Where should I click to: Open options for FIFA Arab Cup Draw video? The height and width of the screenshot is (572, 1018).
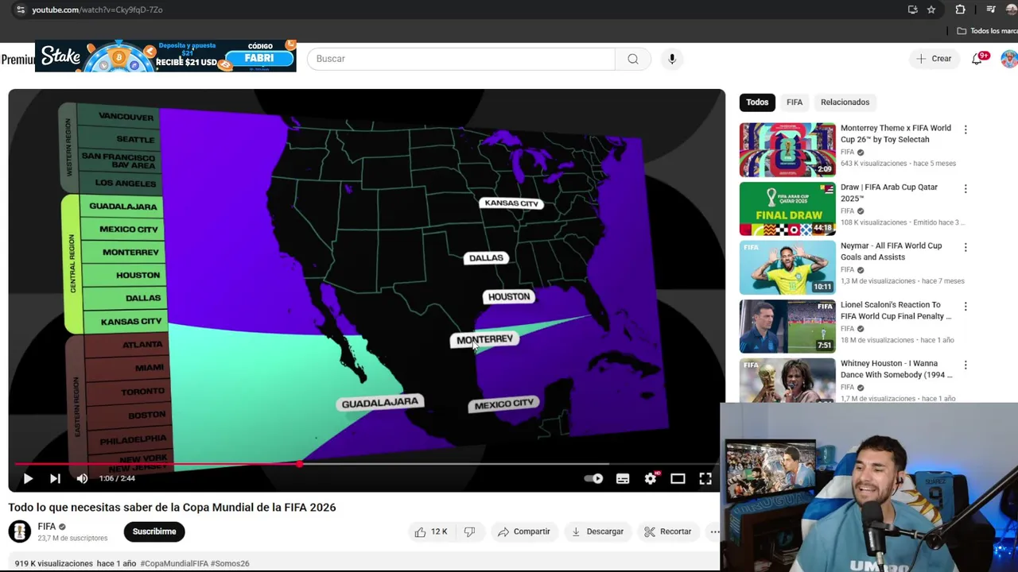pos(966,189)
